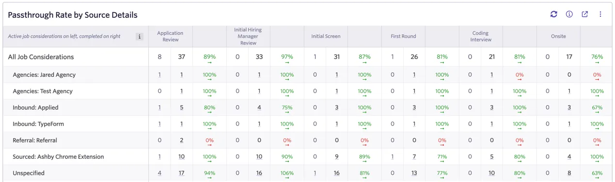Select the Initial Screen column header
Screen dimensions: 615x182
point(326,36)
